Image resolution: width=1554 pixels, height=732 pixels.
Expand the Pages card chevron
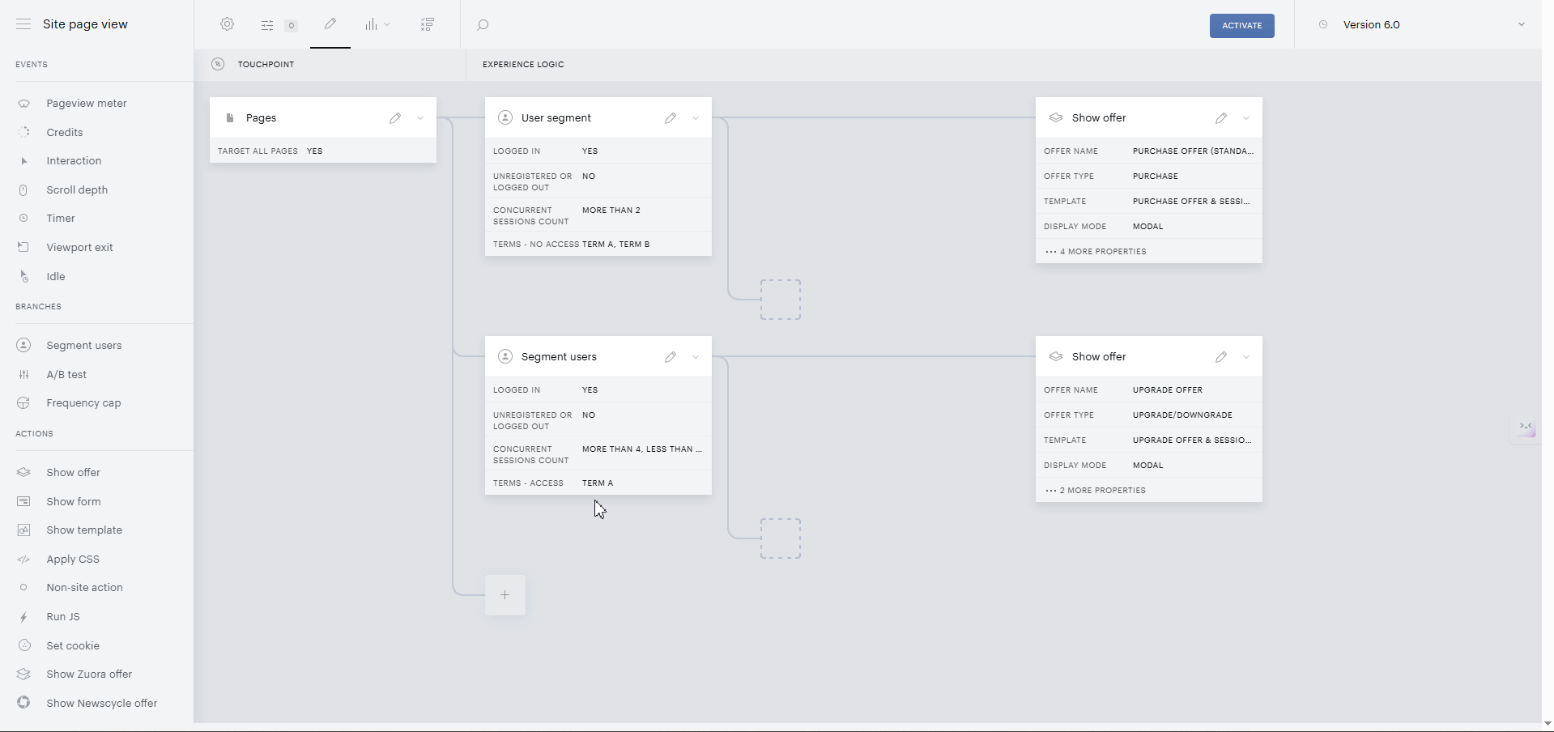[x=420, y=118]
